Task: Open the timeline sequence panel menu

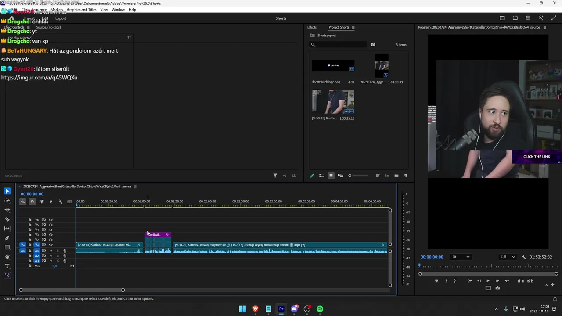Action: (x=135, y=187)
